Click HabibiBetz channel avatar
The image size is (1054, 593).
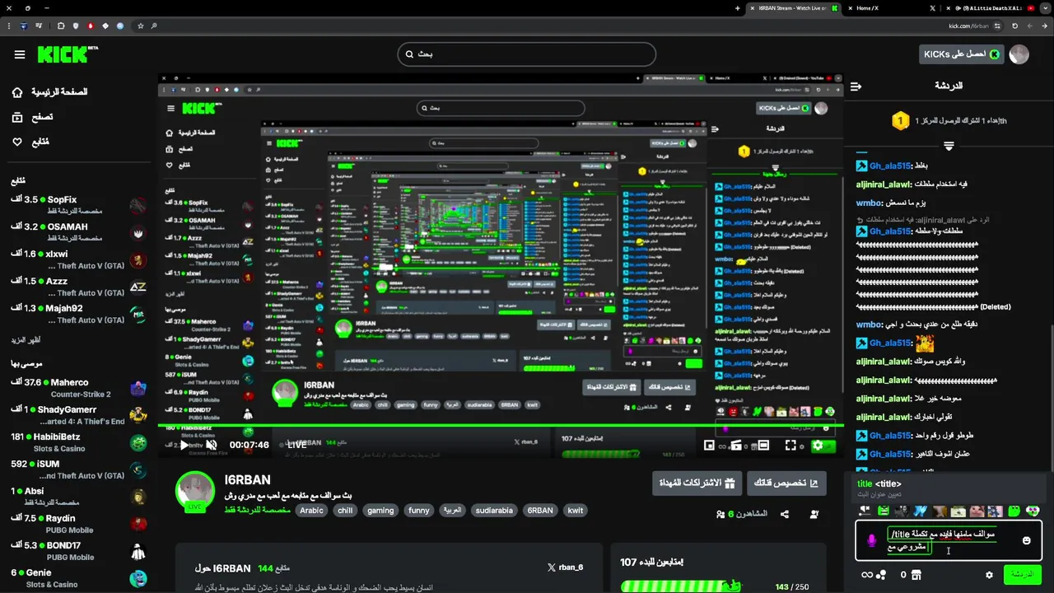138,443
